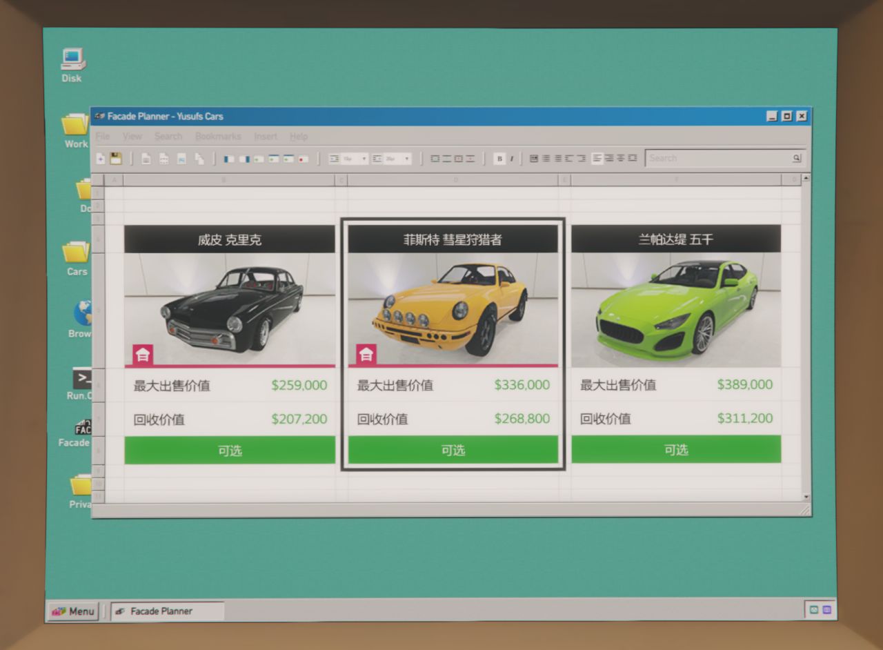Click the $268,800 recovery value
The image size is (883, 650).
[522, 419]
